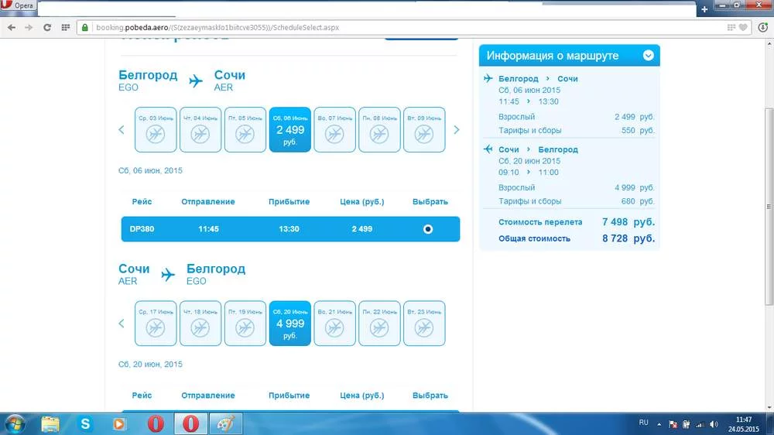The width and height of the screenshot is (774, 435).
Task: Open Windows Explorer folder from taskbar
Action: pyautogui.click(x=50, y=424)
